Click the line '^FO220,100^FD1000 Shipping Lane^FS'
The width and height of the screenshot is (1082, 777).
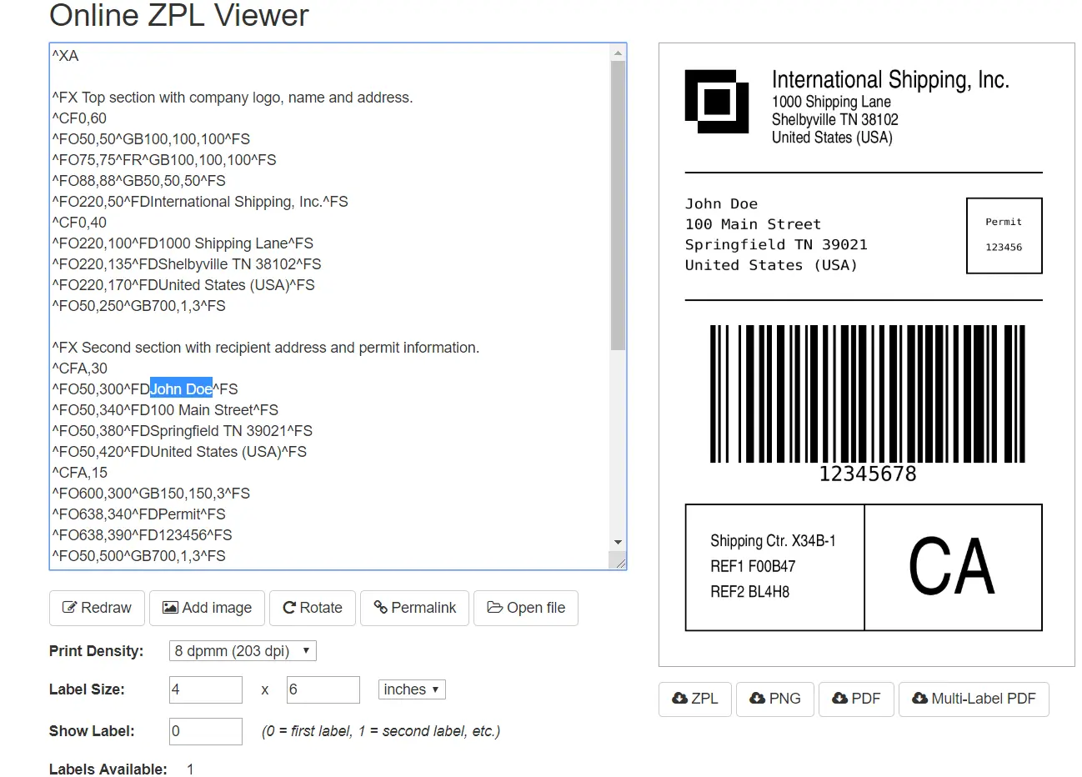183,243
